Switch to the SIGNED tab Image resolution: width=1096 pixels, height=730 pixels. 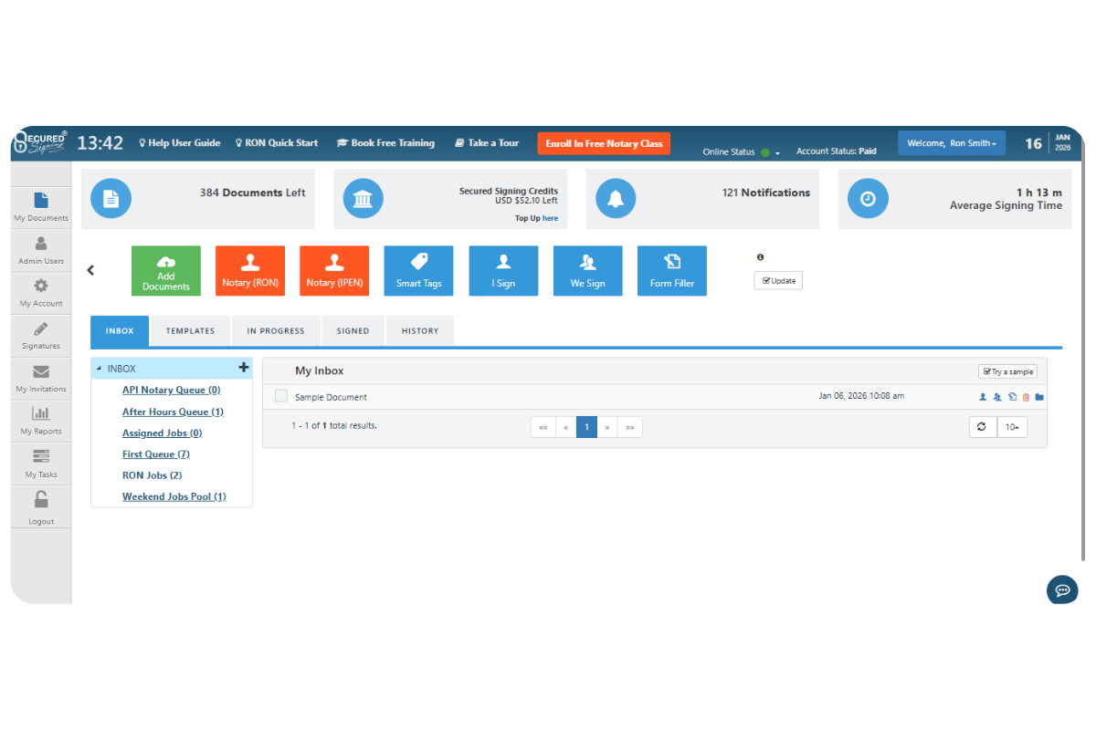[353, 330]
